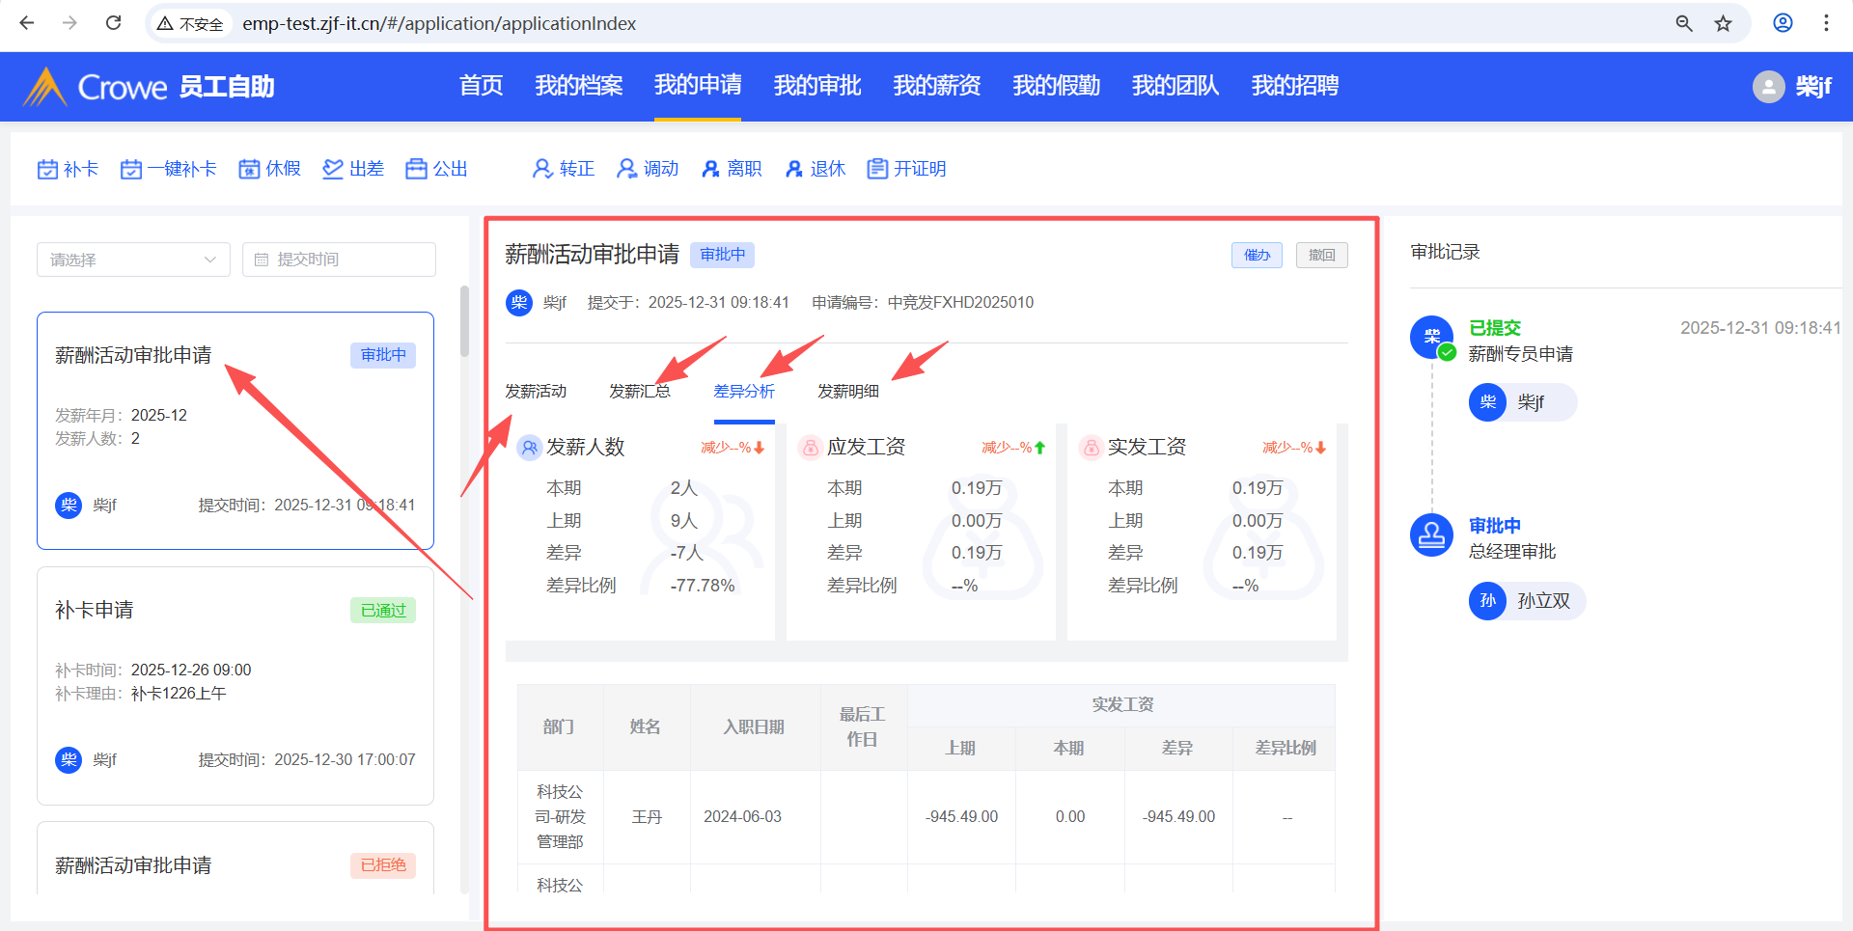Select the 已拒绝 薪酬活动审批申请 card
The height and width of the screenshot is (931, 1853).
coord(235,859)
